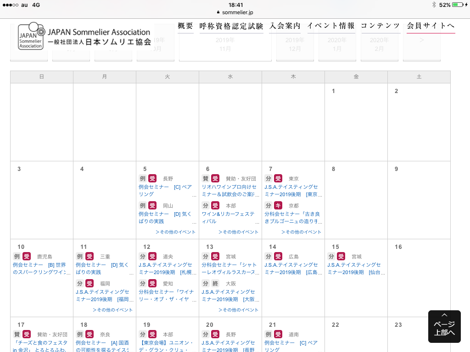Open the 概要 menu item
The height and width of the screenshot is (352, 470).
tap(185, 26)
